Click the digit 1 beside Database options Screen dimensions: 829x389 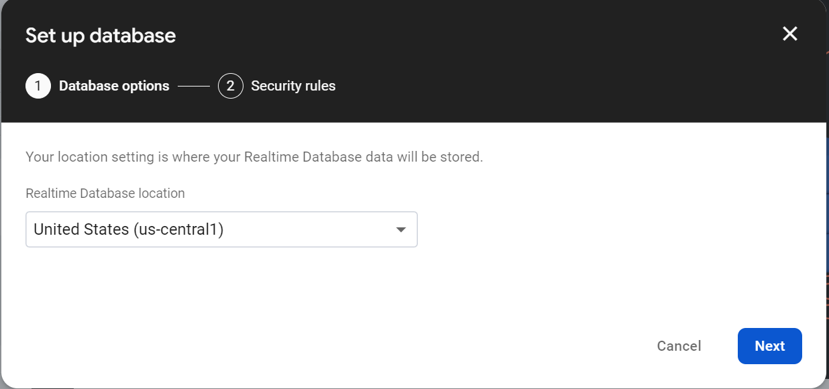(38, 86)
